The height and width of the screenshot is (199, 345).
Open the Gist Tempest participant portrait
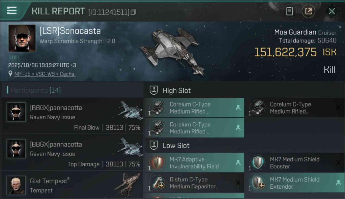point(16,185)
